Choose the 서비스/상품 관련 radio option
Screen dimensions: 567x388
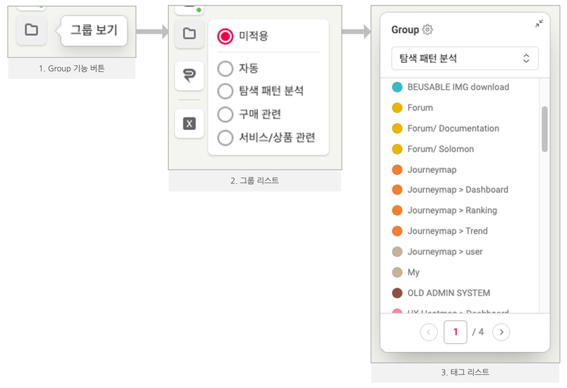tap(225, 138)
